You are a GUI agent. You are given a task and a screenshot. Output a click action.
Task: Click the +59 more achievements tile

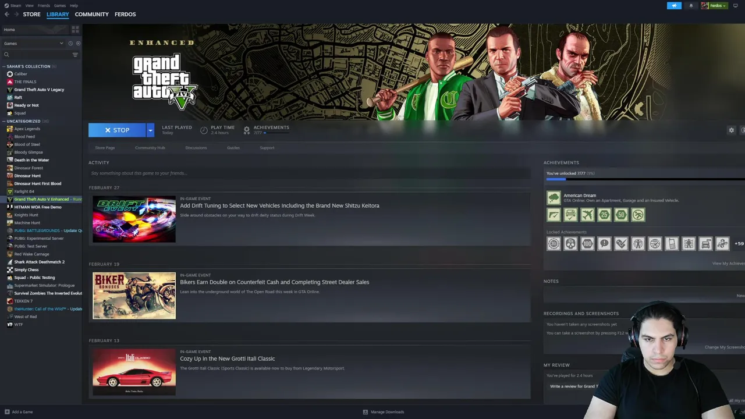pos(739,244)
